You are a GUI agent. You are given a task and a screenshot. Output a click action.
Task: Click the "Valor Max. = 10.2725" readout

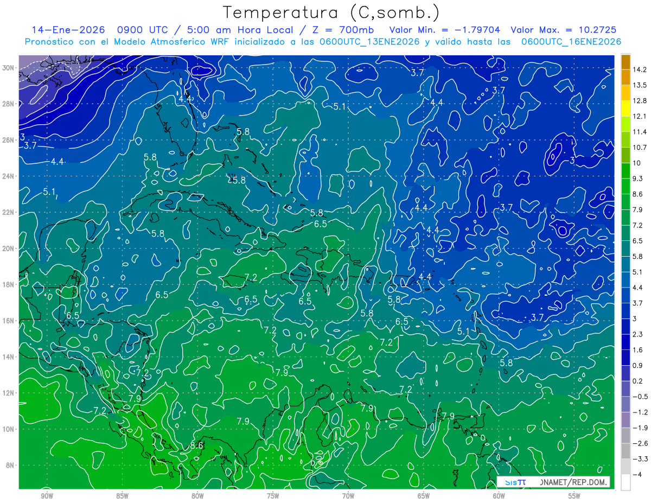pyautogui.click(x=564, y=30)
